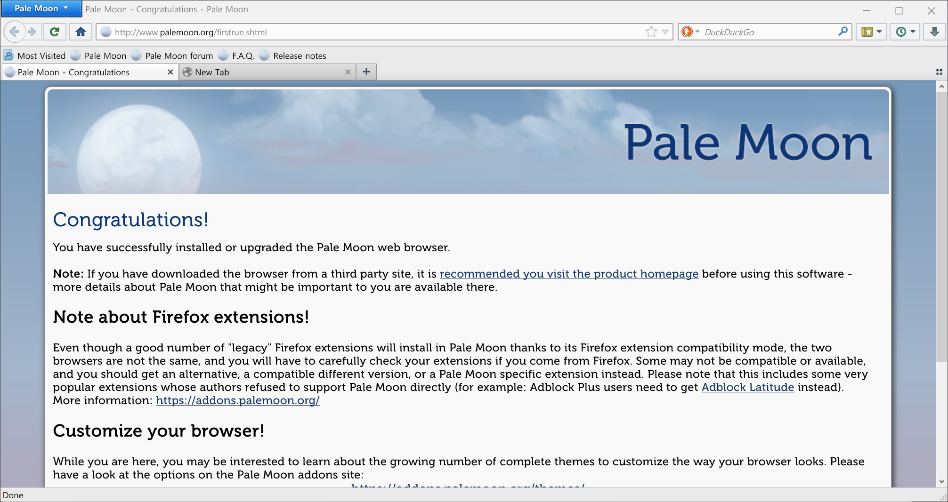Open the Pale Moon application menu
Image resolution: width=948 pixels, height=502 pixels.
tap(41, 8)
